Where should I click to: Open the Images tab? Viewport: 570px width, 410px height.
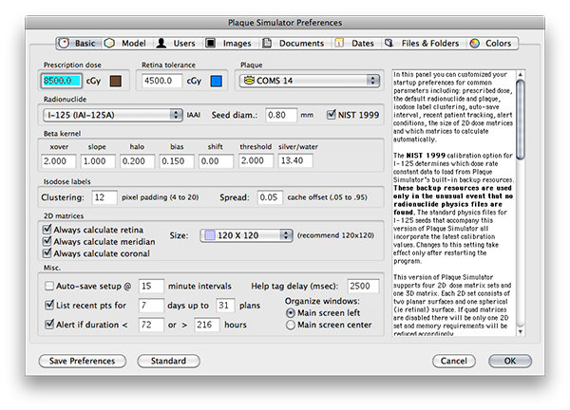(x=229, y=44)
